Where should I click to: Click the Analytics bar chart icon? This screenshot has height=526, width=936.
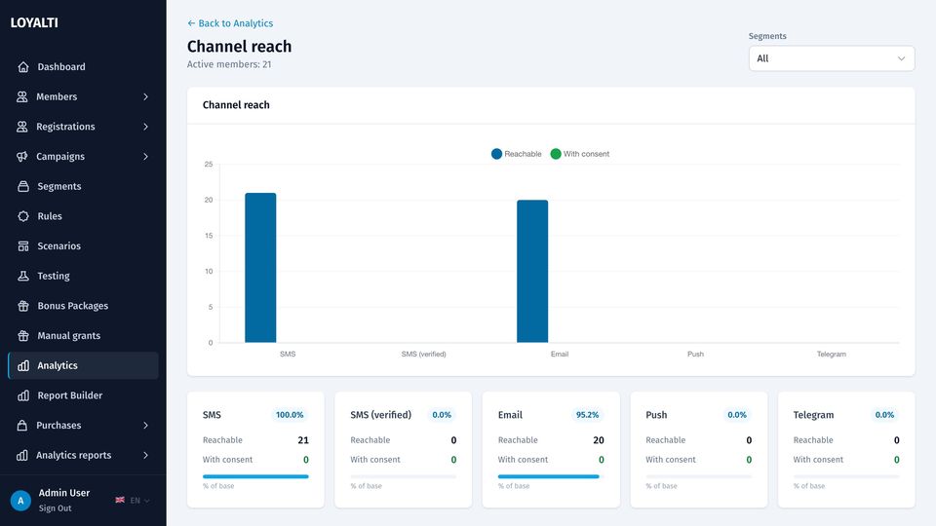click(x=23, y=365)
